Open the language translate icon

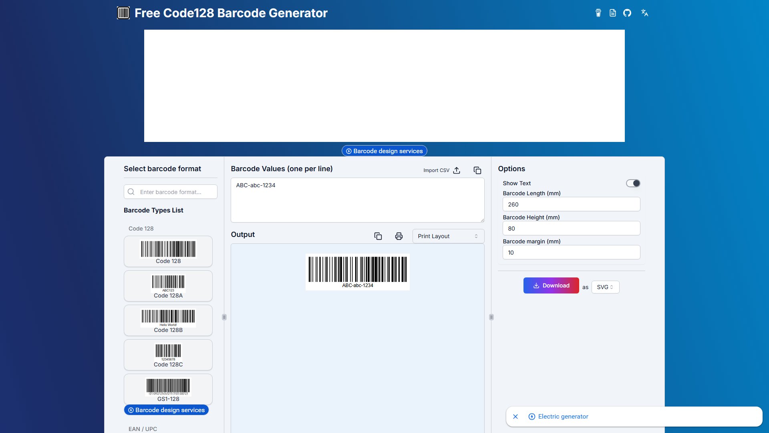(x=644, y=13)
